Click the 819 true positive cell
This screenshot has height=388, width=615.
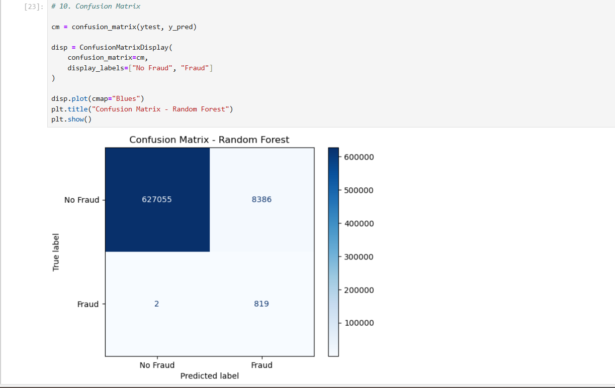pyautogui.click(x=261, y=304)
